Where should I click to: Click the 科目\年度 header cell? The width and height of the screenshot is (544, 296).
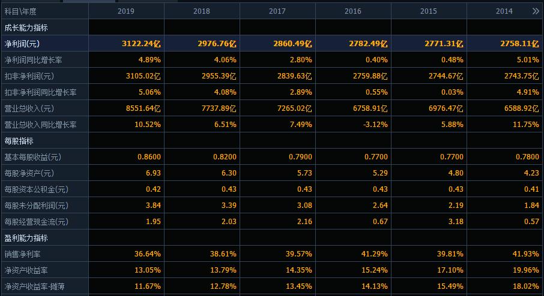20,11
